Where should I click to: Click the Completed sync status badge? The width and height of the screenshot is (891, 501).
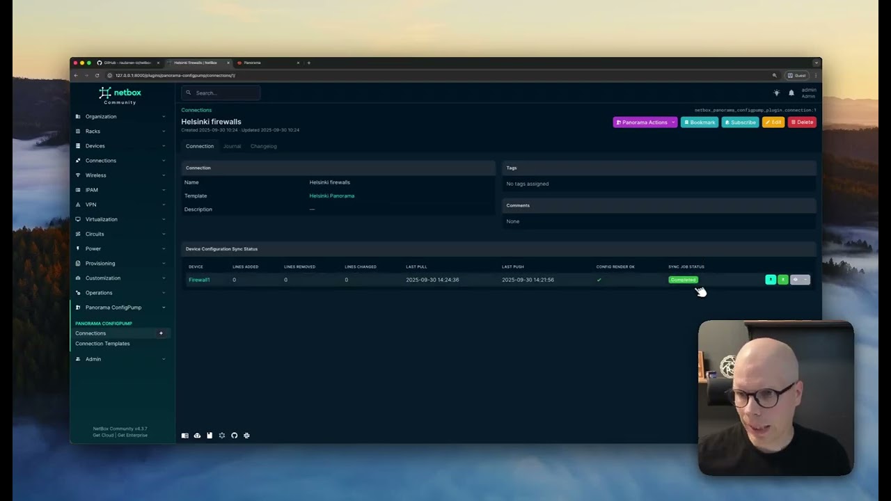coord(683,280)
